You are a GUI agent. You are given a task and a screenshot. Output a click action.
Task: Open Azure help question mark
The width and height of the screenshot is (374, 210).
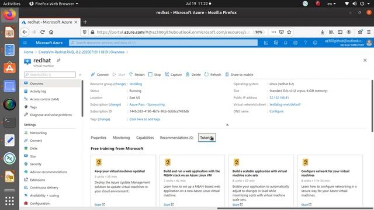305,43
